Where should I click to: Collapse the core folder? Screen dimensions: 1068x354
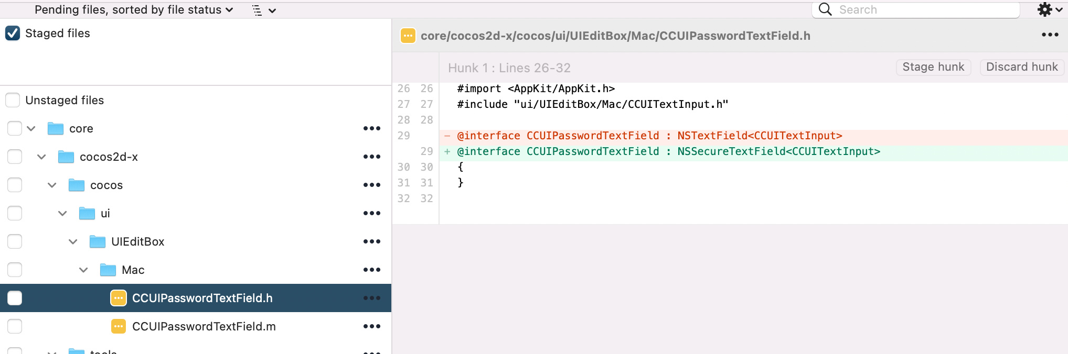point(31,128)
